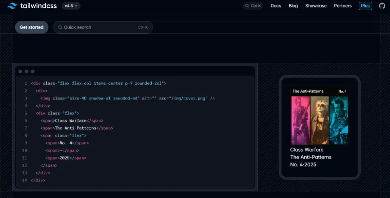This screenshot has height=198, width=390.
Task: Open the Ctrl K search in header
Action: 253,6
